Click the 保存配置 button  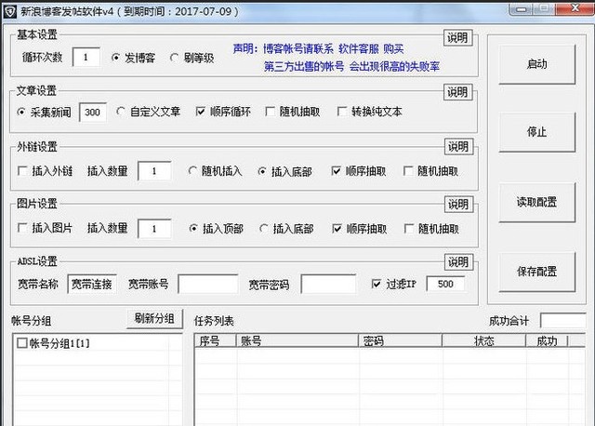point(536,272)
